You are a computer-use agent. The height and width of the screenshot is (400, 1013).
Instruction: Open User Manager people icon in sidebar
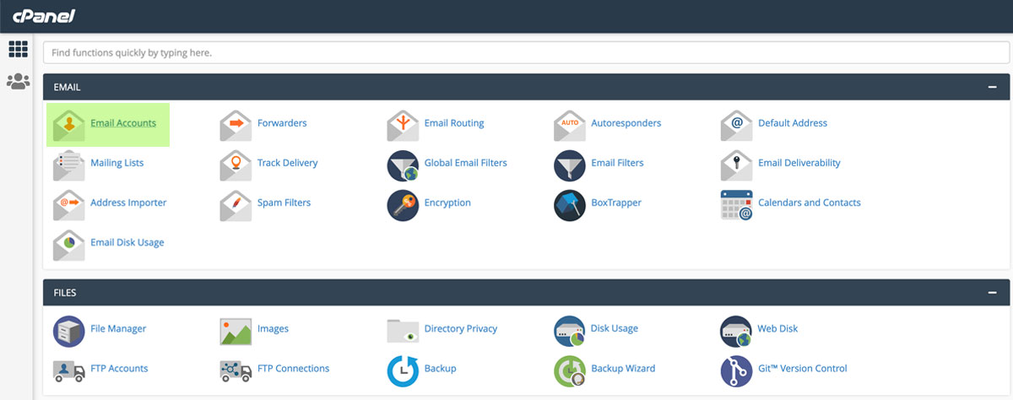tap(18, 82)
